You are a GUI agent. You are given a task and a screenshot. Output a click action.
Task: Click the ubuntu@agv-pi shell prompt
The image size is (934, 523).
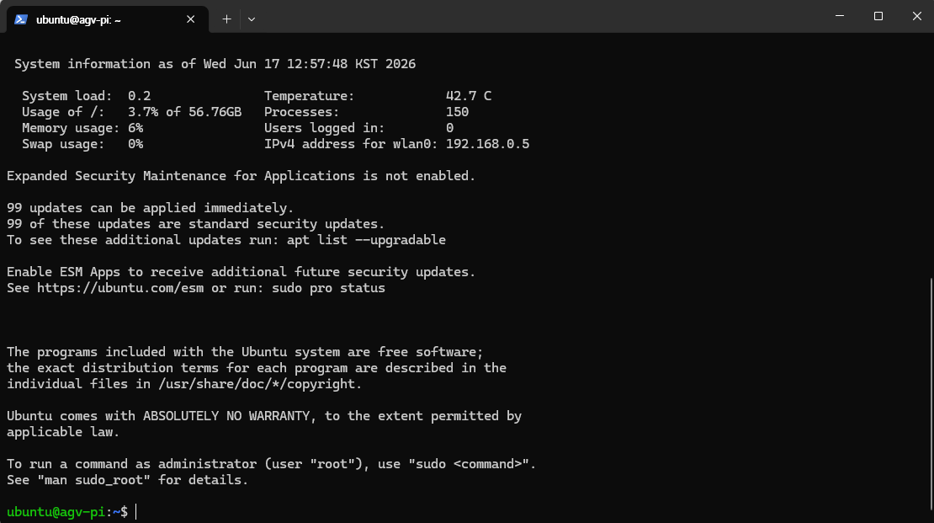point(67,512)
